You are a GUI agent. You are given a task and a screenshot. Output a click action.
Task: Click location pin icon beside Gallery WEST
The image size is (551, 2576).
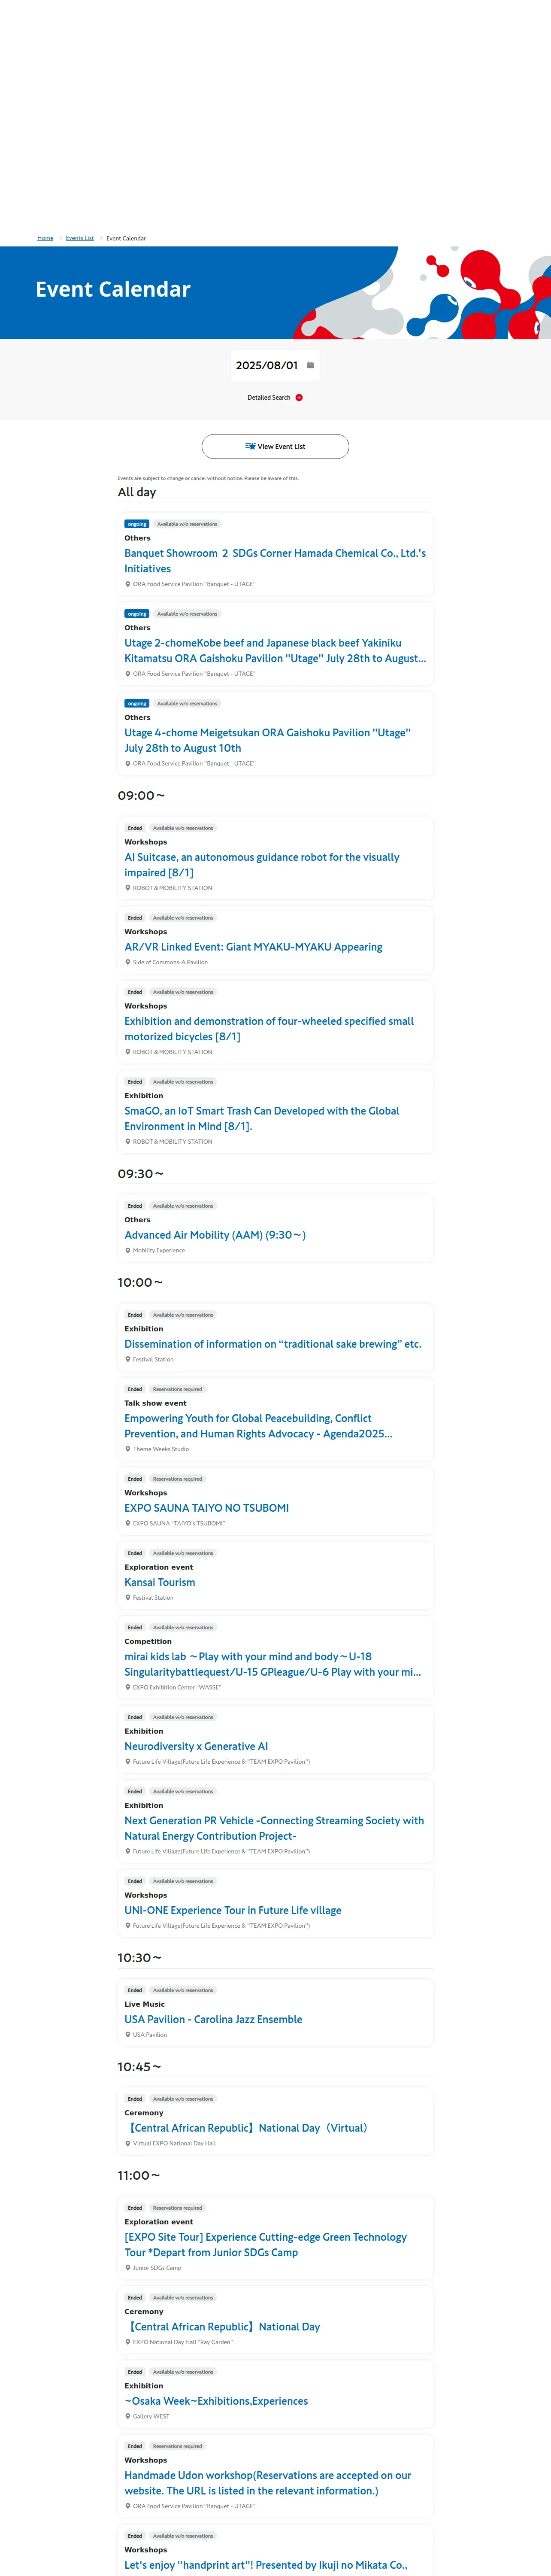(x=127, y=2416)
